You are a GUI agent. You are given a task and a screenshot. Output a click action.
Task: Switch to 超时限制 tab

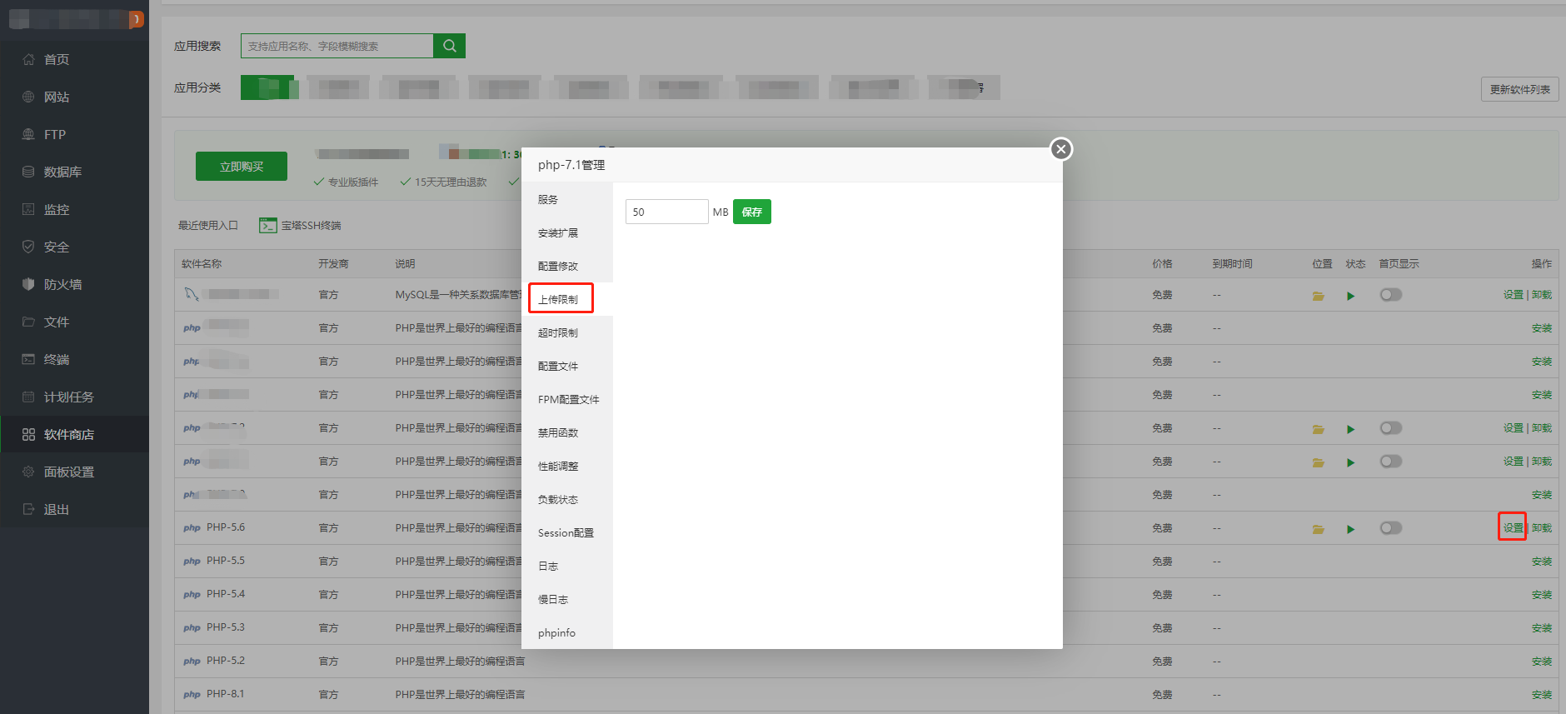(558, 332)
